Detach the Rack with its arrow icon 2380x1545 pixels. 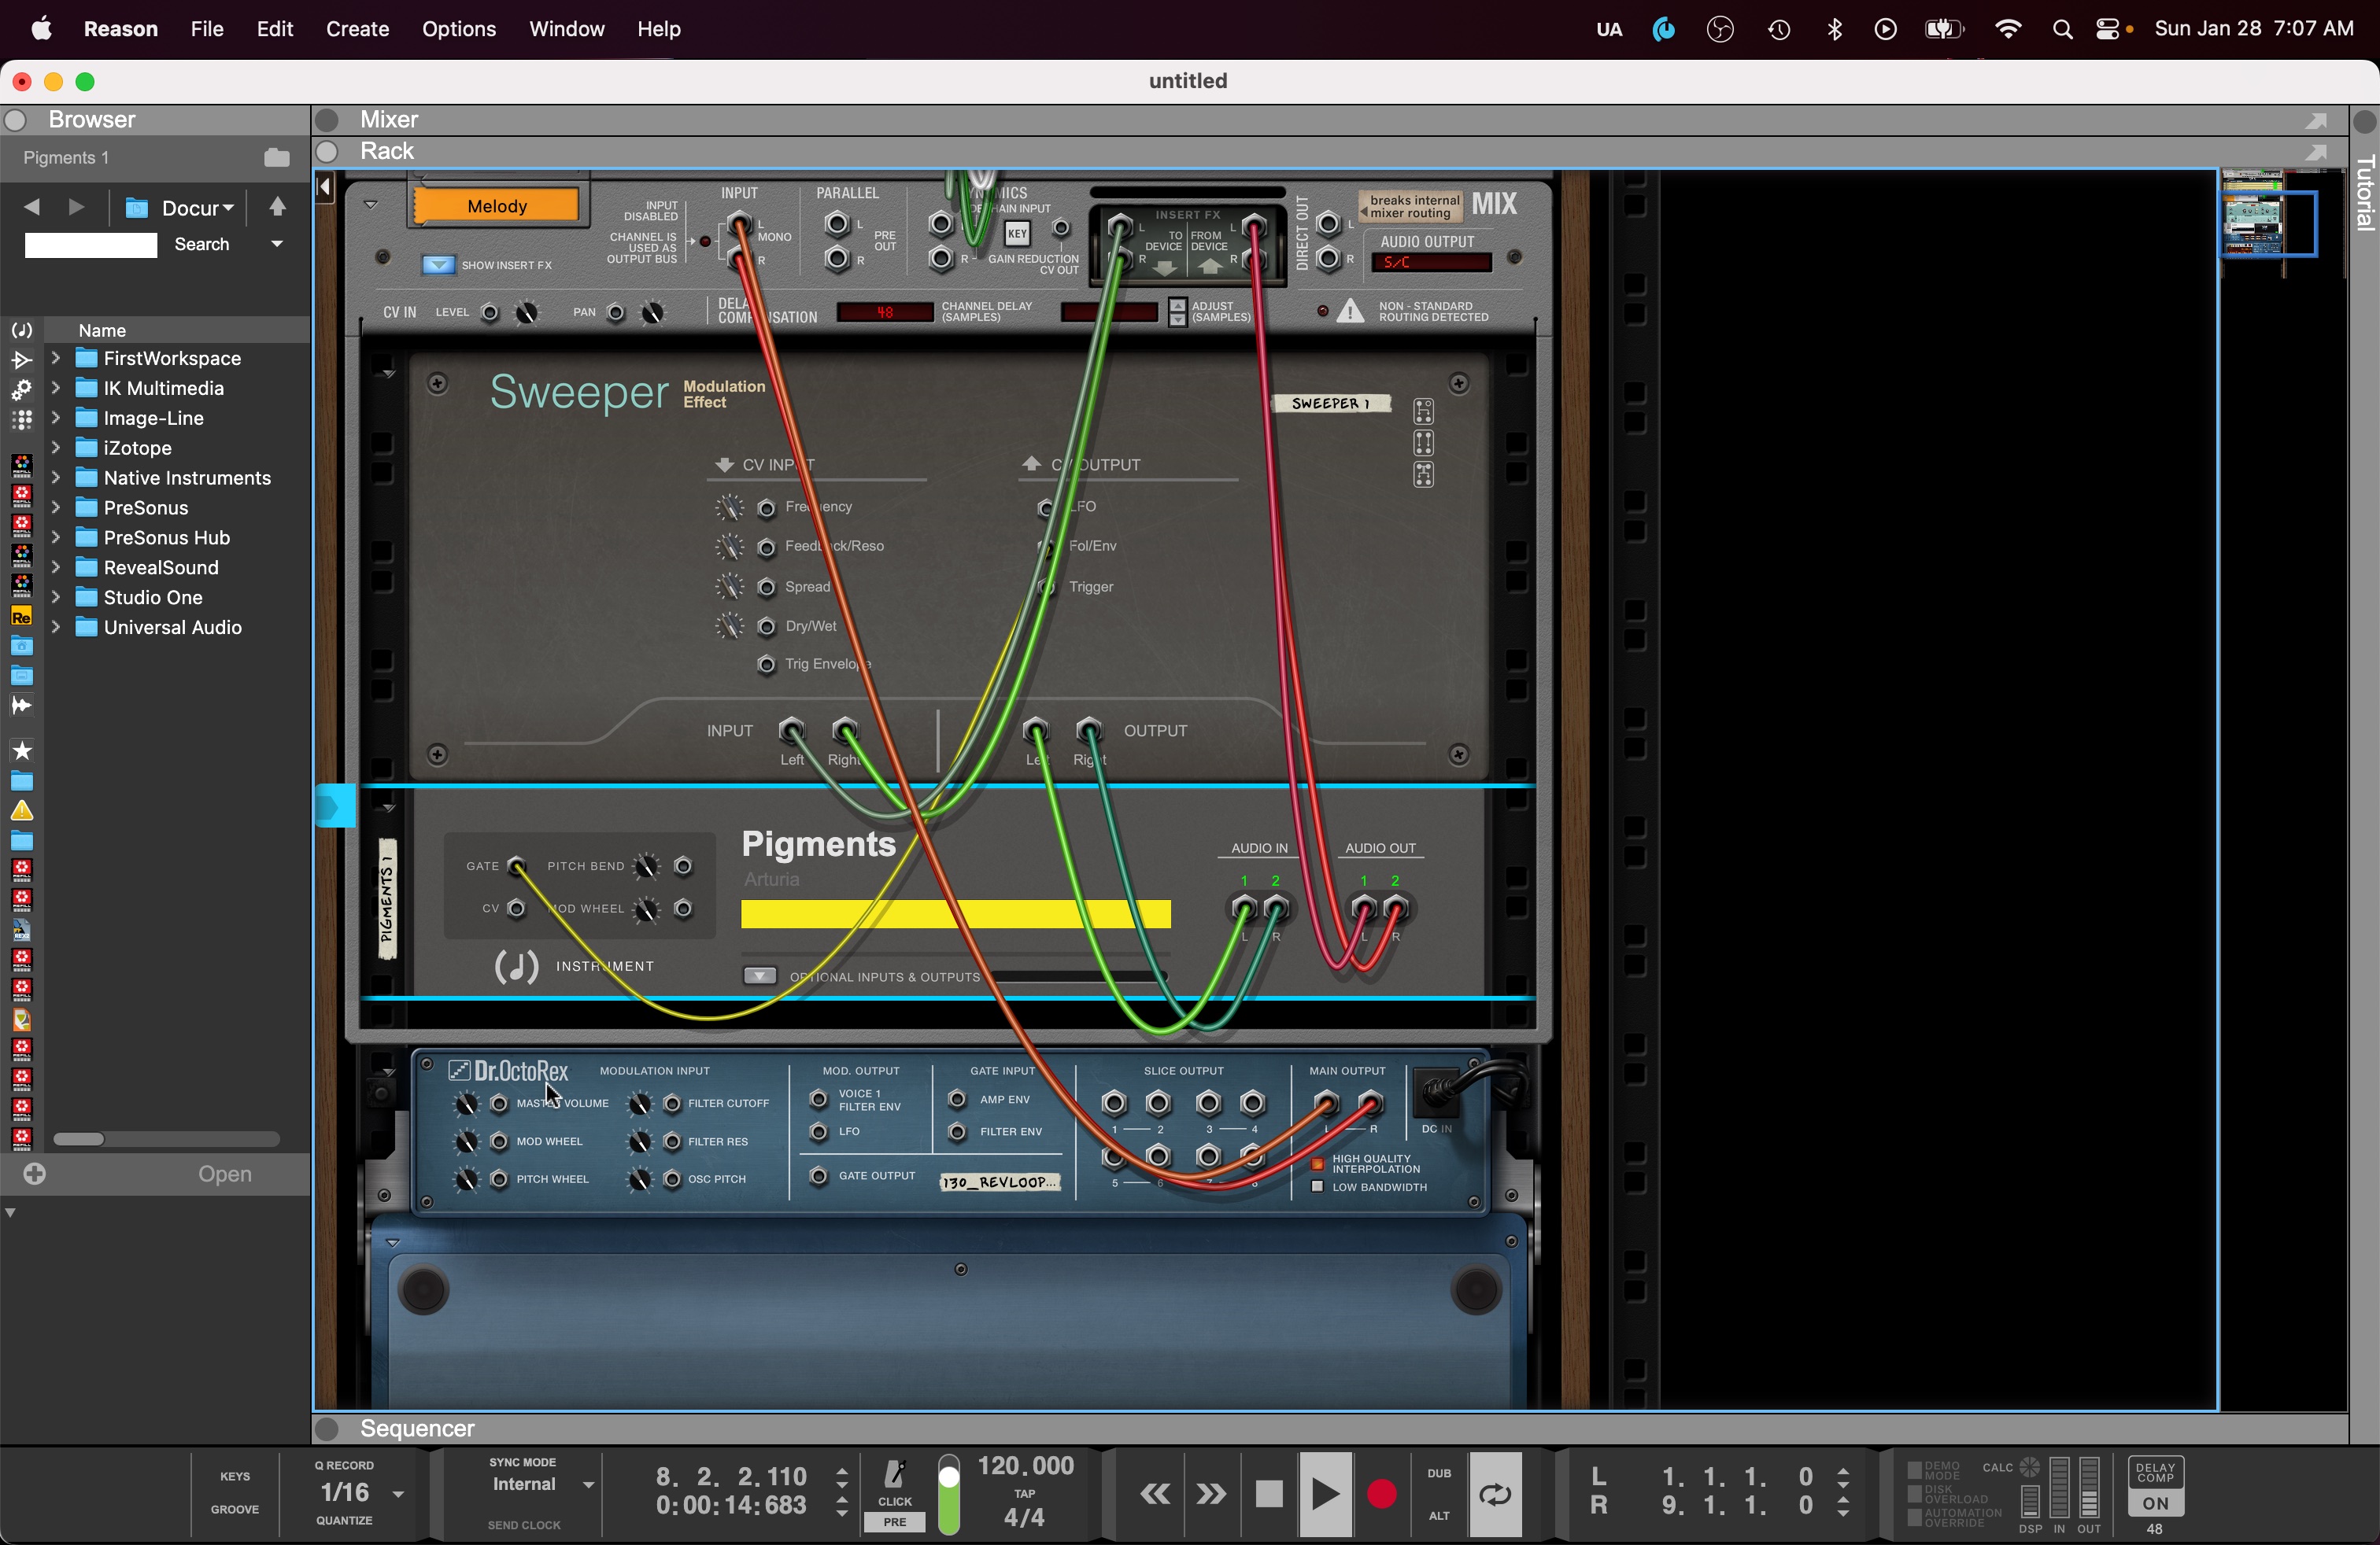pos(2316,152)
